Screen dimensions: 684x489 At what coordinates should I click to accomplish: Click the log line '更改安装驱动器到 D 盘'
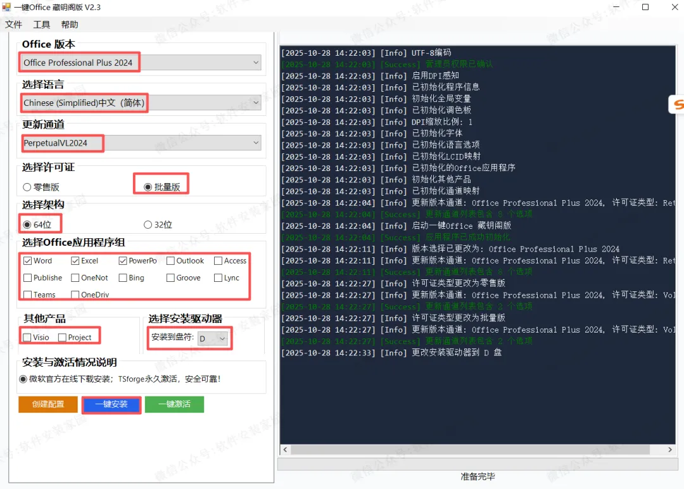tap(391, 353)
